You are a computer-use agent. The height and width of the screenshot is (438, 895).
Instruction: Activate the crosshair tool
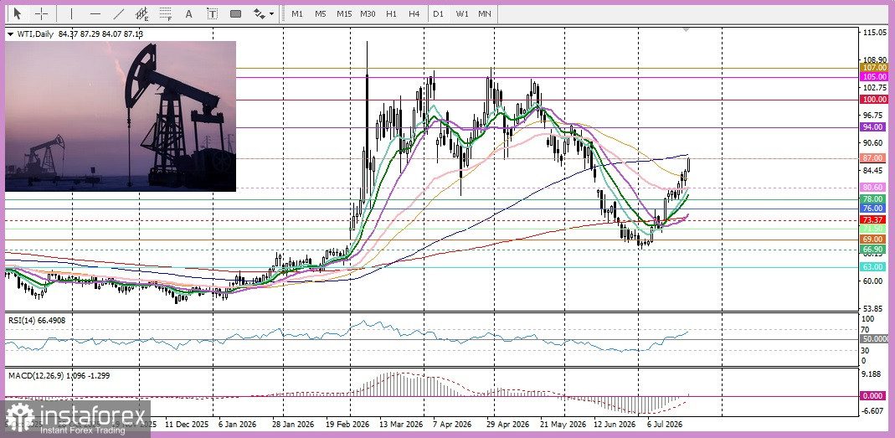pos(42,13)
